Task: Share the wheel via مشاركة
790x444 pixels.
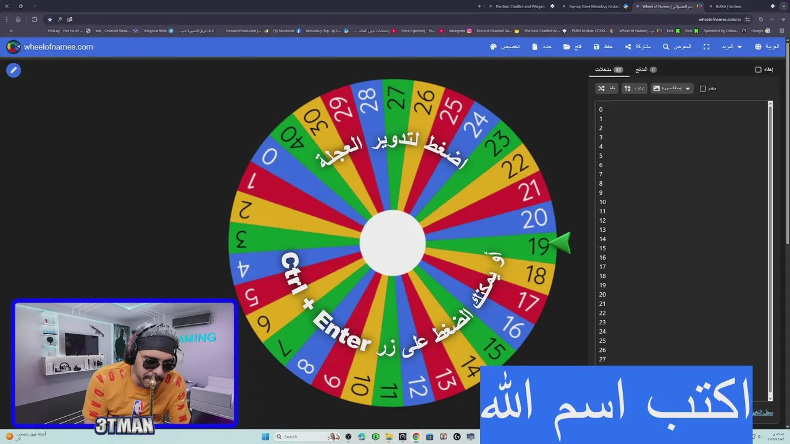Action: point(638,47)
